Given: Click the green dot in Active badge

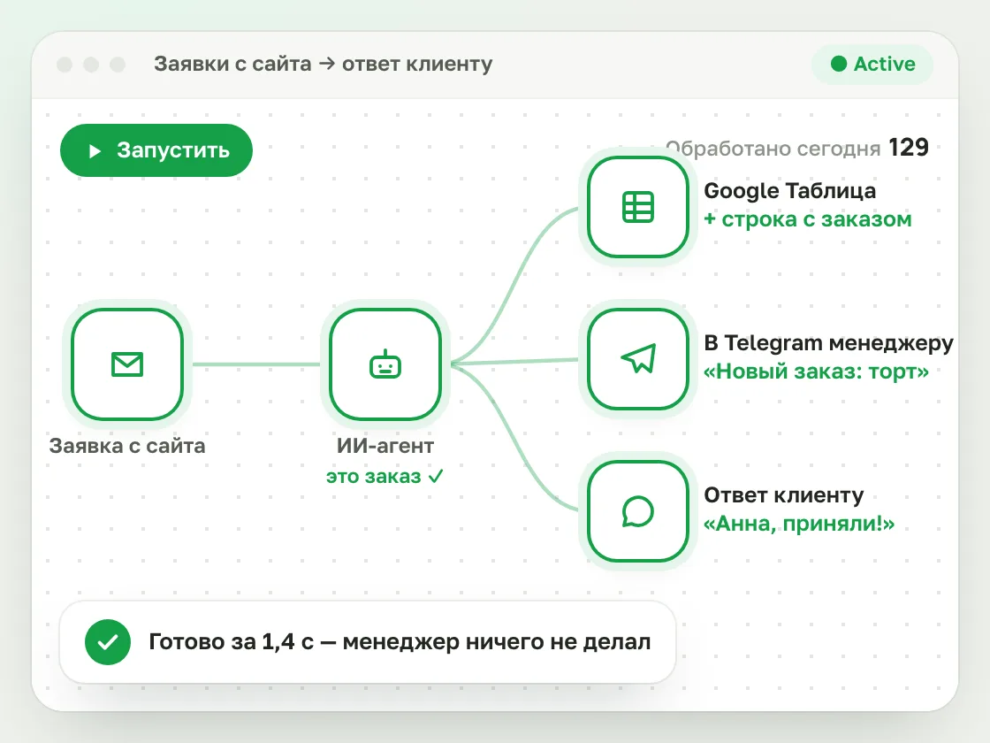Looking at the screenshot, I should tap(839, 64).
